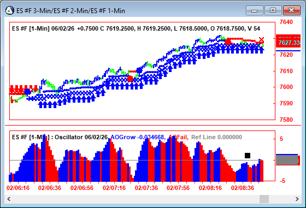Click the application icon in the title bar
Viewport: 306px width, 208px height.
(10, 10)
